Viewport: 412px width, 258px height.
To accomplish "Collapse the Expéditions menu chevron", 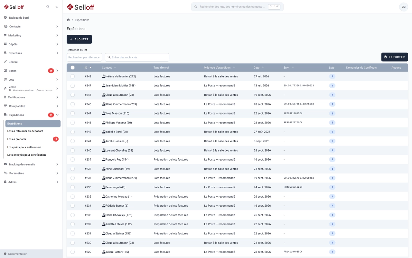I will (57, 115).
